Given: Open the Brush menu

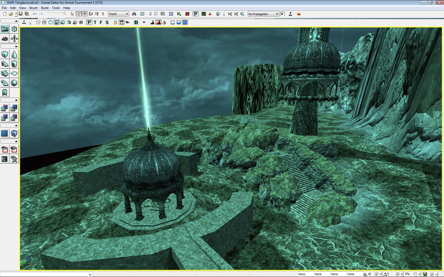Looking at the screenshot, I should [x=33, y=8].
